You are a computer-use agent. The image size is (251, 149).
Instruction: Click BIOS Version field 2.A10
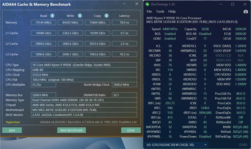(84, 115)
